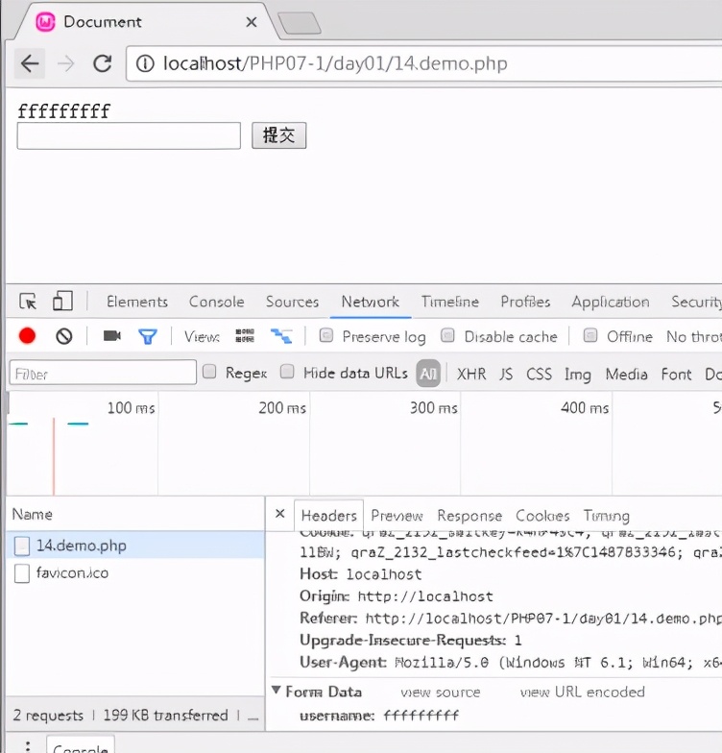This screenshot has width=722, height=753.
Task: Click the 14.demo.php file icon
Action: [x=21, y=546]
